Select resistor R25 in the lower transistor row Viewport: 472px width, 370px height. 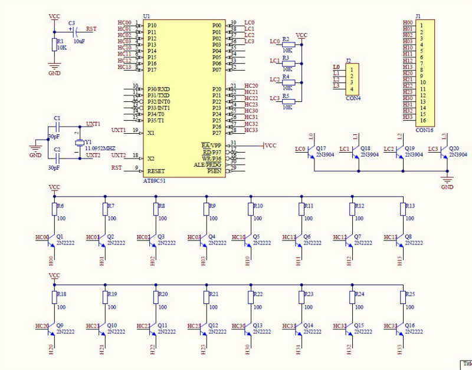pyautogui.click(x=403, y=298)
